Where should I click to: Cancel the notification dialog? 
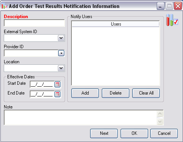click(x=164, y=133)
